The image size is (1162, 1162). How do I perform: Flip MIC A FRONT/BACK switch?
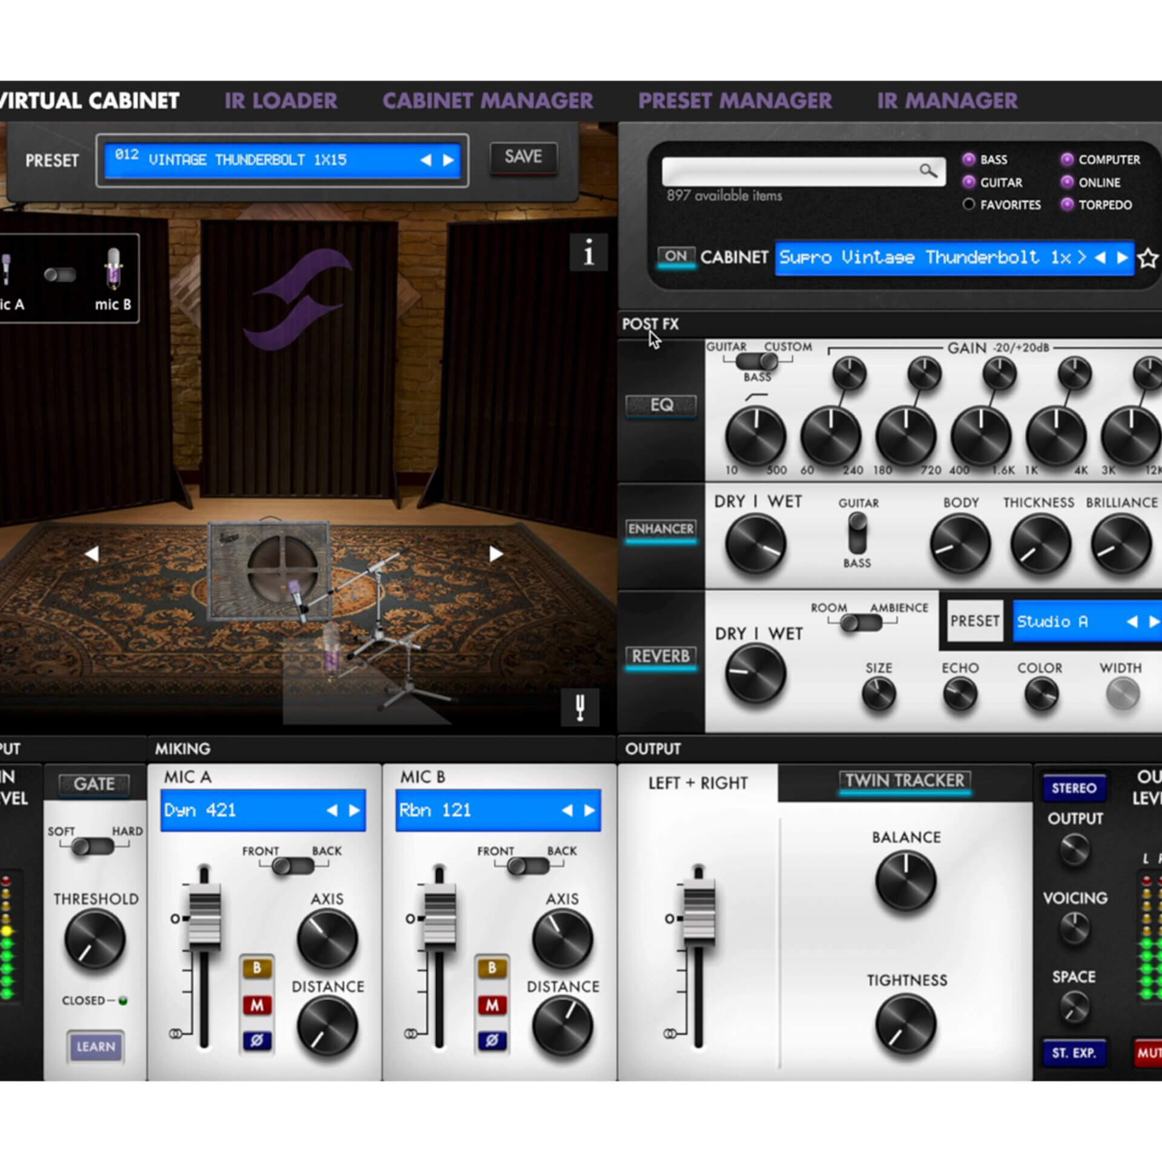(293, 866)
